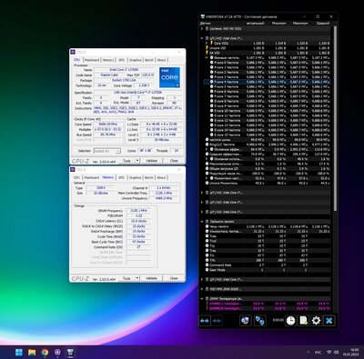This screenshot has height=359, width=364.
Task: Show hidden tray icons chevron
Action: pyautogui.click(x=308, y=353)
